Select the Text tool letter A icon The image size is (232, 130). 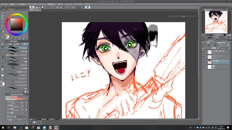(3, 66)
